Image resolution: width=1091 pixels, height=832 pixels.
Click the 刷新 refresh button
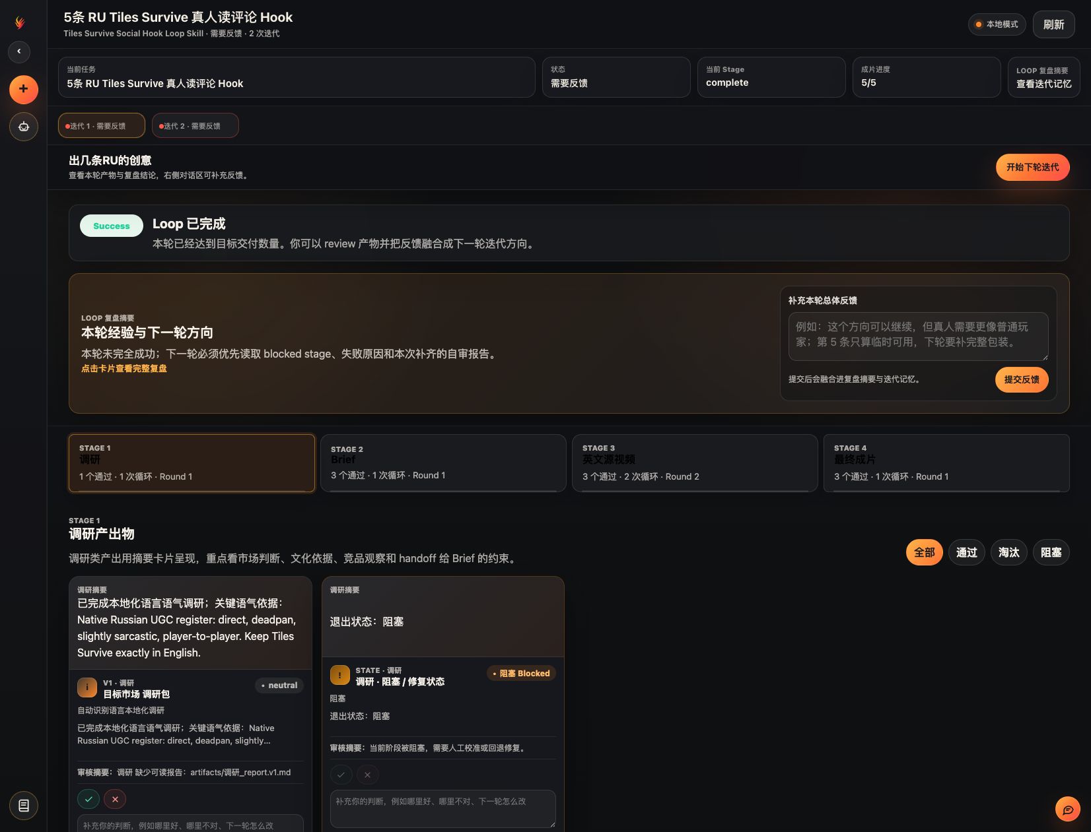(1054, 24)
